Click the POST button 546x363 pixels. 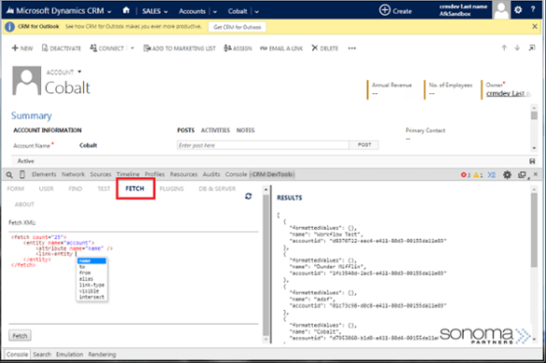pos(364,145)
